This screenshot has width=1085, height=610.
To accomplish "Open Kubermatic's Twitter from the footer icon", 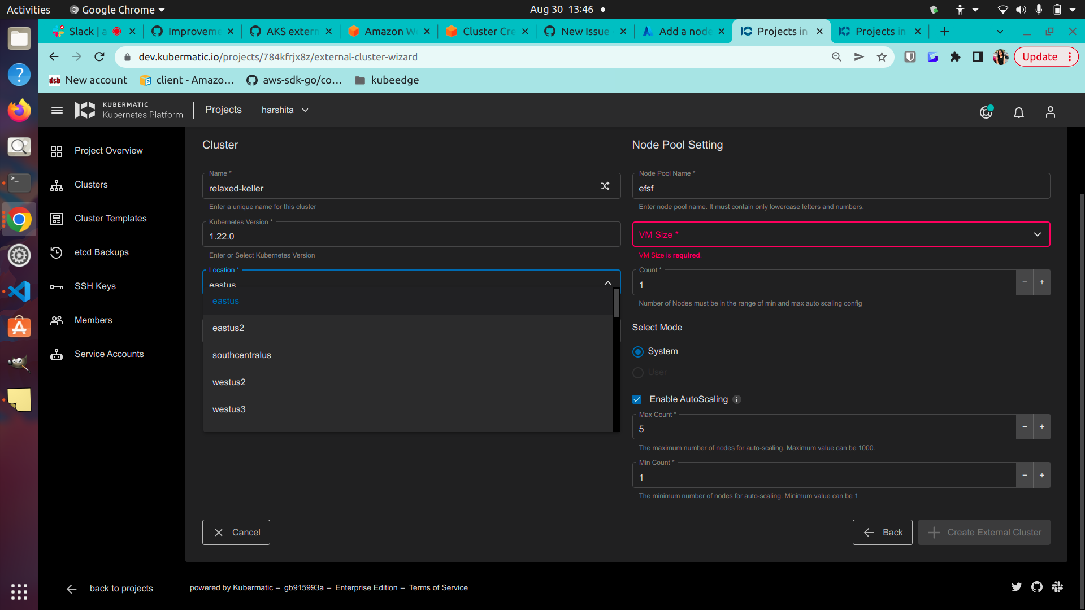I will (x=1017, y=587).
